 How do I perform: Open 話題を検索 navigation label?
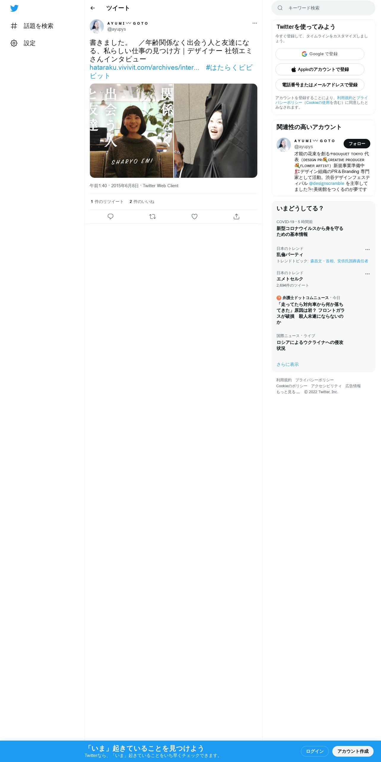click(x=39, y=26)
